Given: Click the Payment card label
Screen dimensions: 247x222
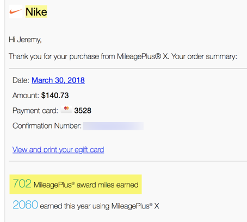Looking at the screenshot, I should click(35, 111).
